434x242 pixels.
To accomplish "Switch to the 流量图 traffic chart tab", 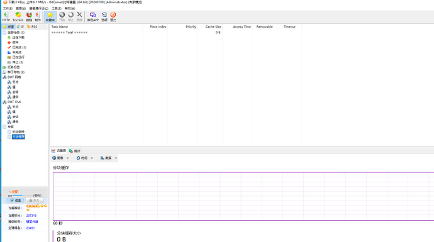I will coord(58,151).
